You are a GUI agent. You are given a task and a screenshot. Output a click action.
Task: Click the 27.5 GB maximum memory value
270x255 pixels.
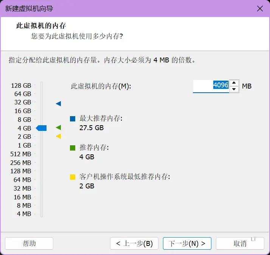92,128
